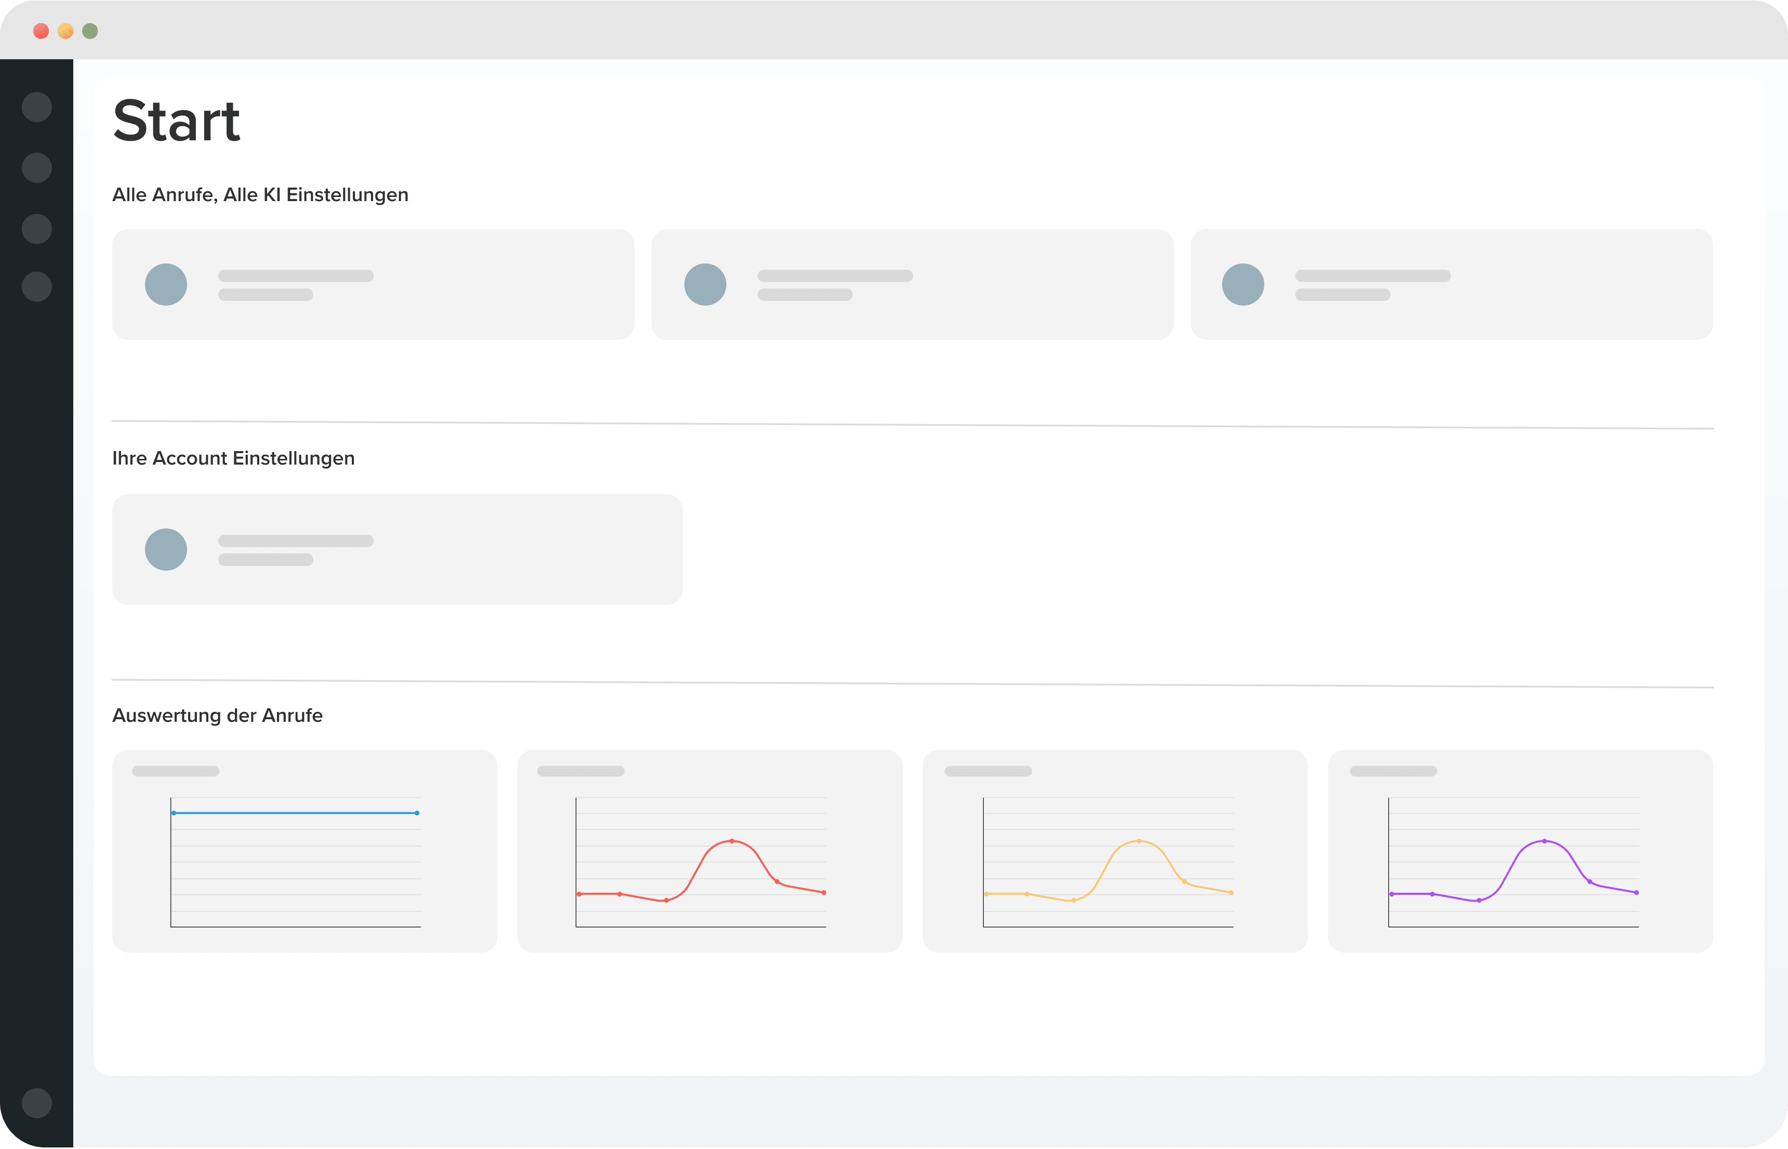This screenshot has width=1788, height=1149.
Task: Click the peak point of the red curve
Action: click(x=732, y=841)
